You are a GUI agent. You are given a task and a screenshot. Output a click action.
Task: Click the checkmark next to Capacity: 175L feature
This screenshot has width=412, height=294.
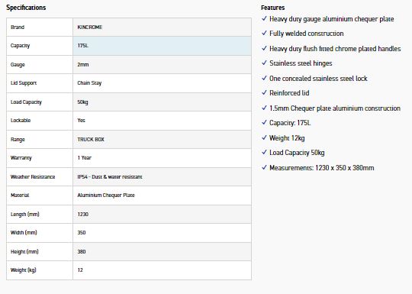click(264, 122)
